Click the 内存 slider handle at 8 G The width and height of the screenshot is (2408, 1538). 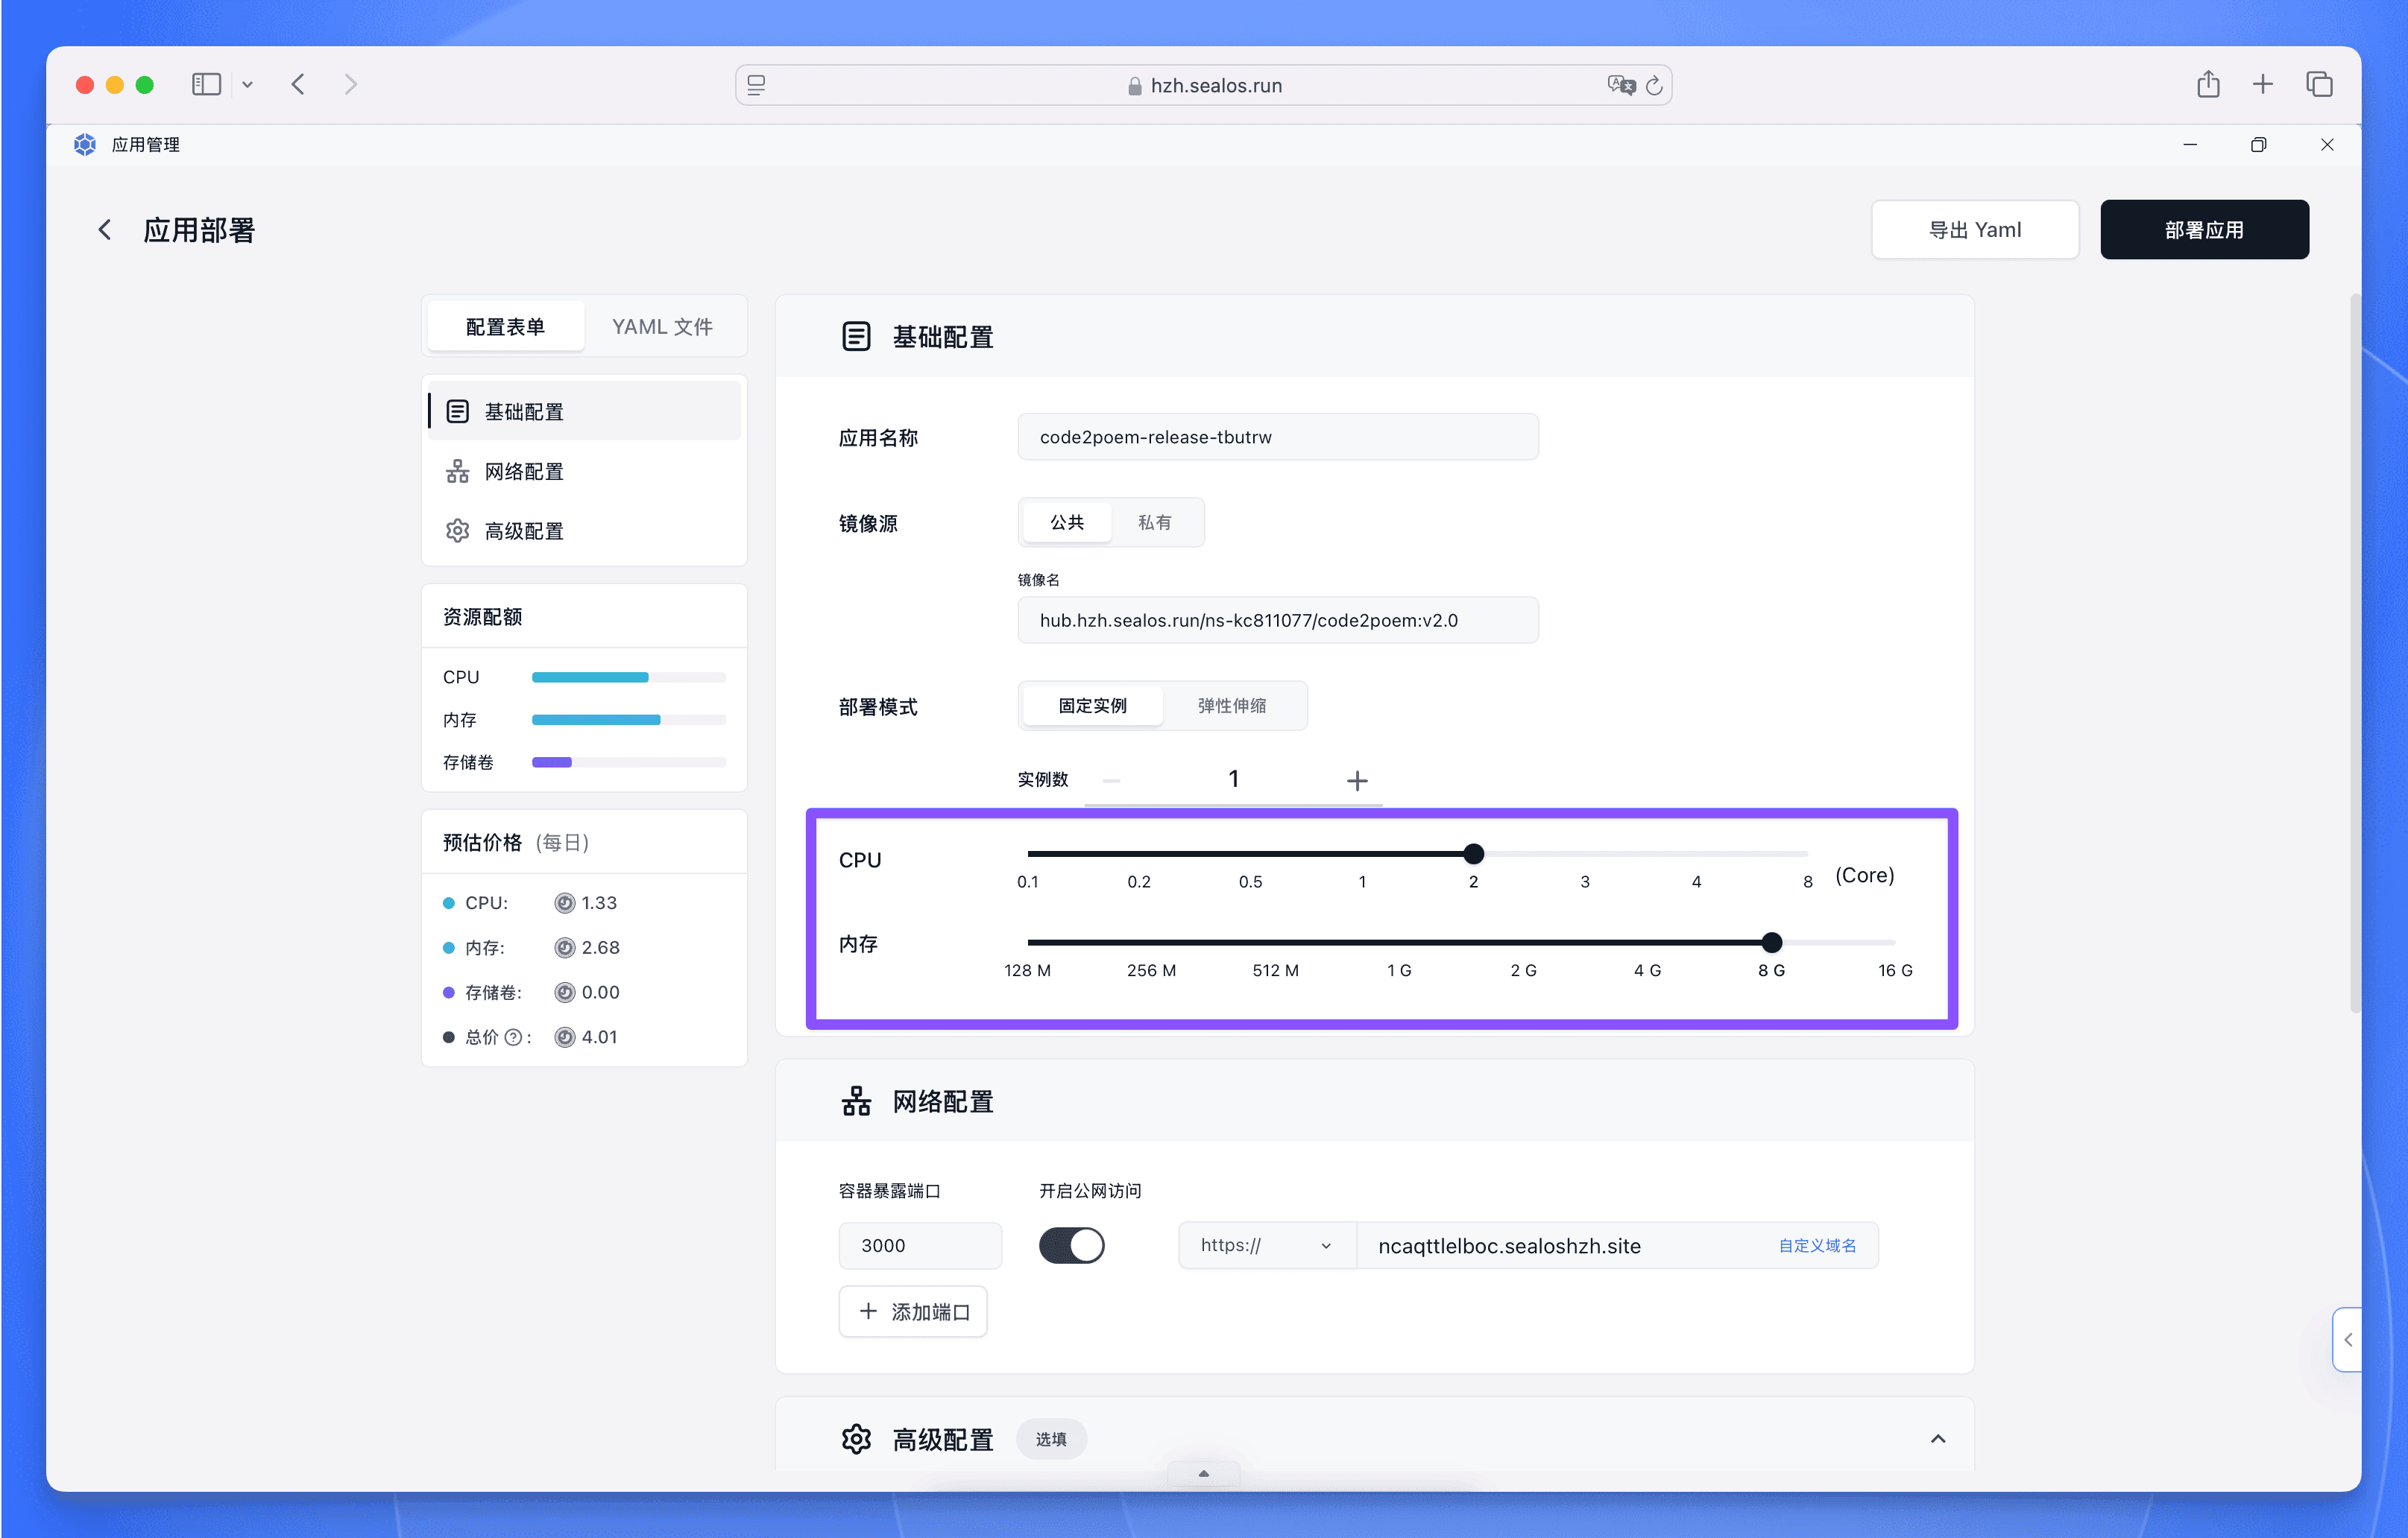(1771, 941)
